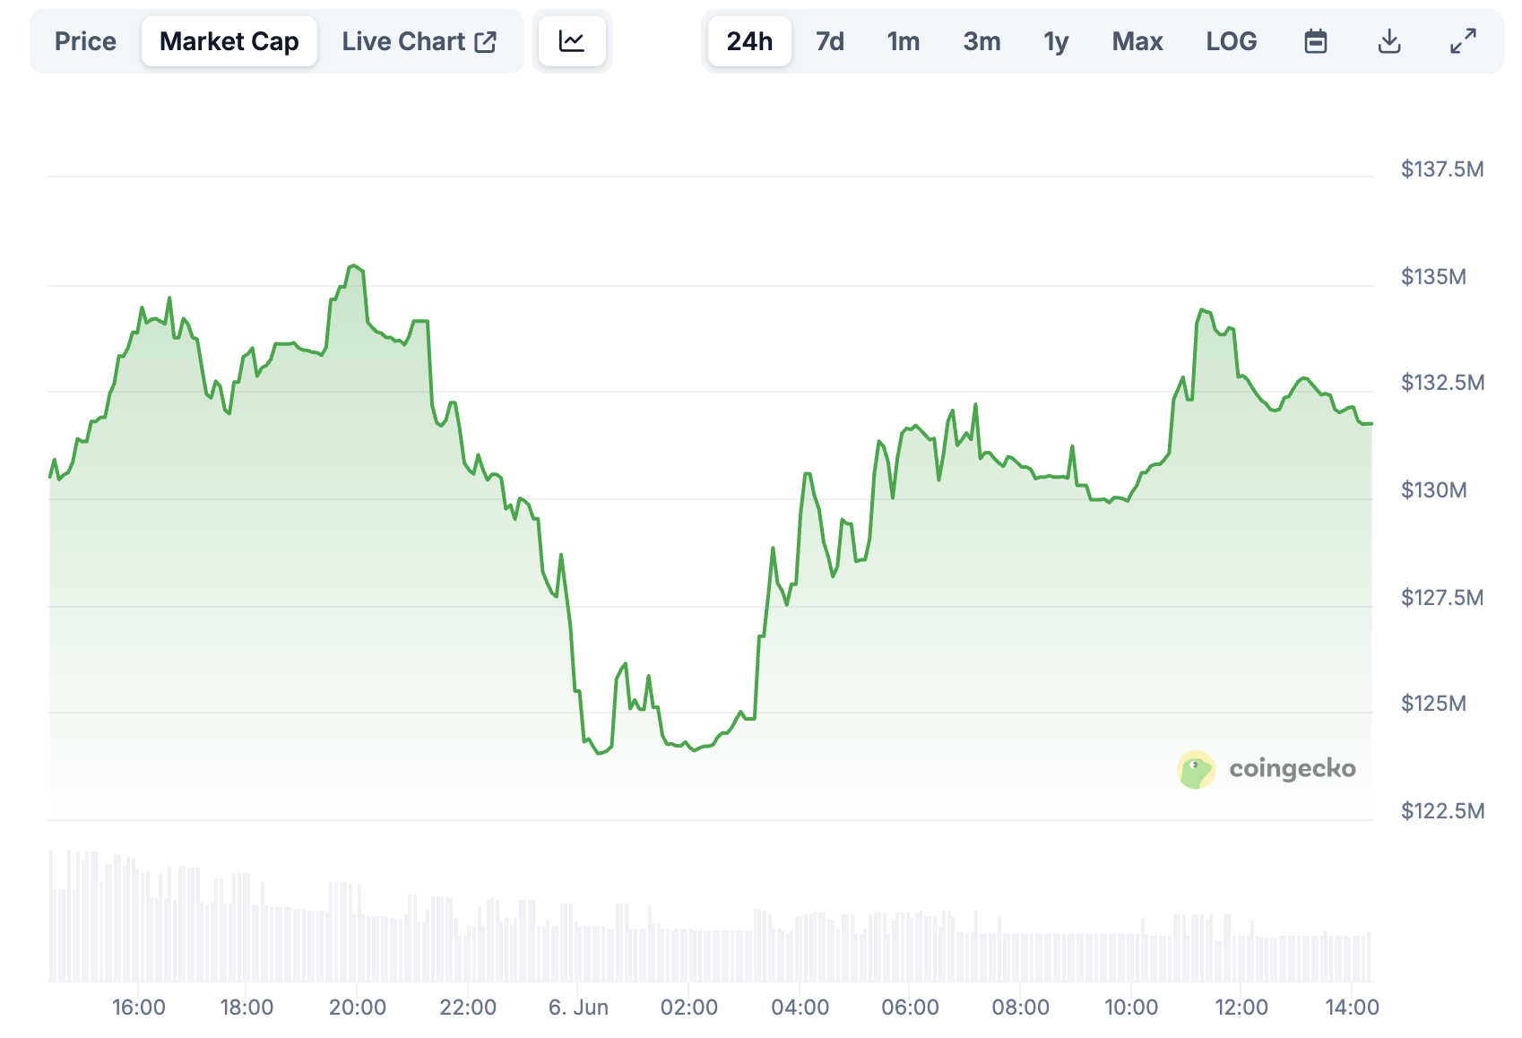This screenshot has height=1038, width=1522.
Task: Choose the 3m time range
Action: pyautogui.click(x=982, y=41)
